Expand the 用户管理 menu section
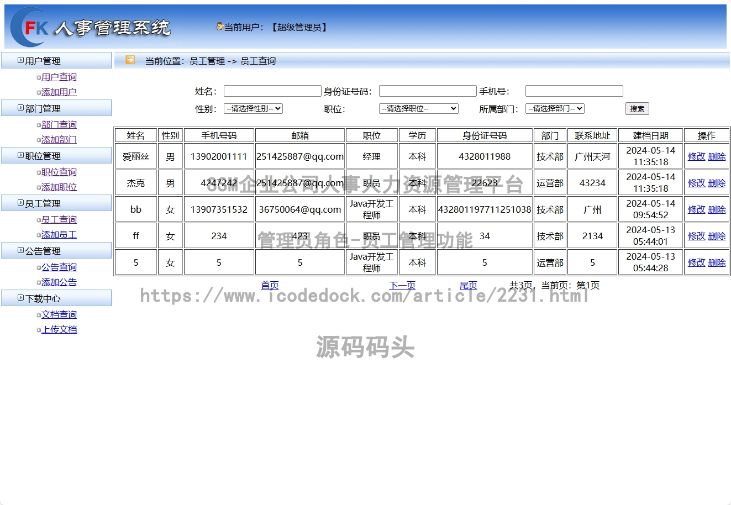 pos(56,61)
